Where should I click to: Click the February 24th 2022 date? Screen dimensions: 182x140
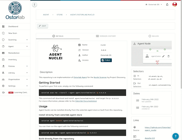pyautogui.click(x=150, y=100)
